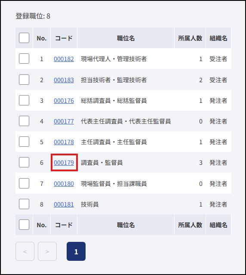The height and width of the screenshot is (275, 246).
Task: Open code 000176 position details
Action: (x=64, y=101)
